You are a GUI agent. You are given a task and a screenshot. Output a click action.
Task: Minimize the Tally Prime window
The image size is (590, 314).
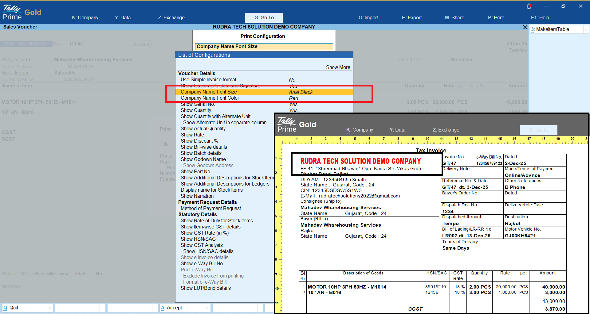tap(546, 6)
